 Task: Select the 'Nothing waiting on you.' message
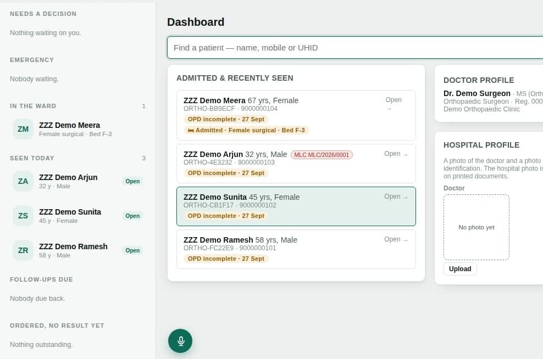[46, 33]
